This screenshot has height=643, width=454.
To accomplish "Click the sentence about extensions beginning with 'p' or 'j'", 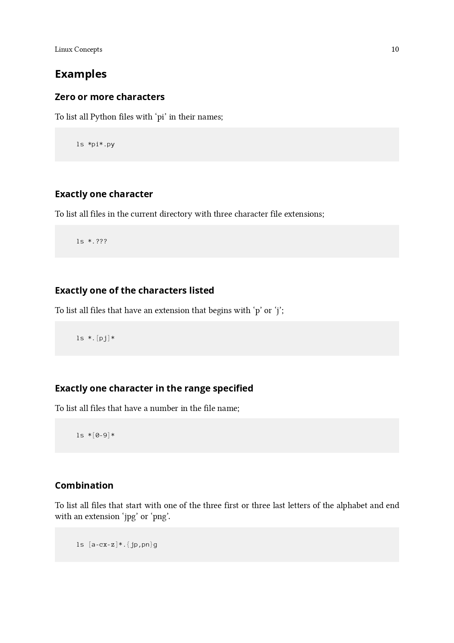I will 169,311.
